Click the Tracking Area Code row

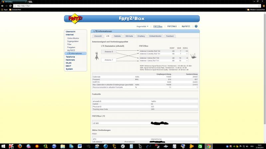(x=145, y=109)
